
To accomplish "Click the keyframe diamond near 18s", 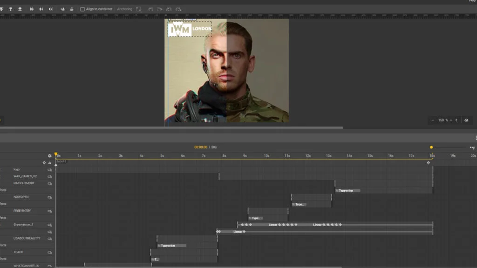I will pyautogui.click(x=429, y=163).
